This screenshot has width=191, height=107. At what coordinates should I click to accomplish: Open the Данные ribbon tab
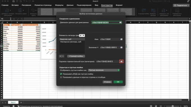[x=70, y=5]
